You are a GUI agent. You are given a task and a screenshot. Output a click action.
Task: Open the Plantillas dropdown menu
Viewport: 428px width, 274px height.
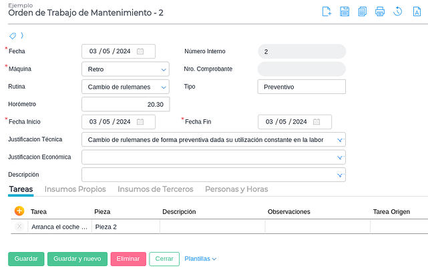tap(200, 259)
